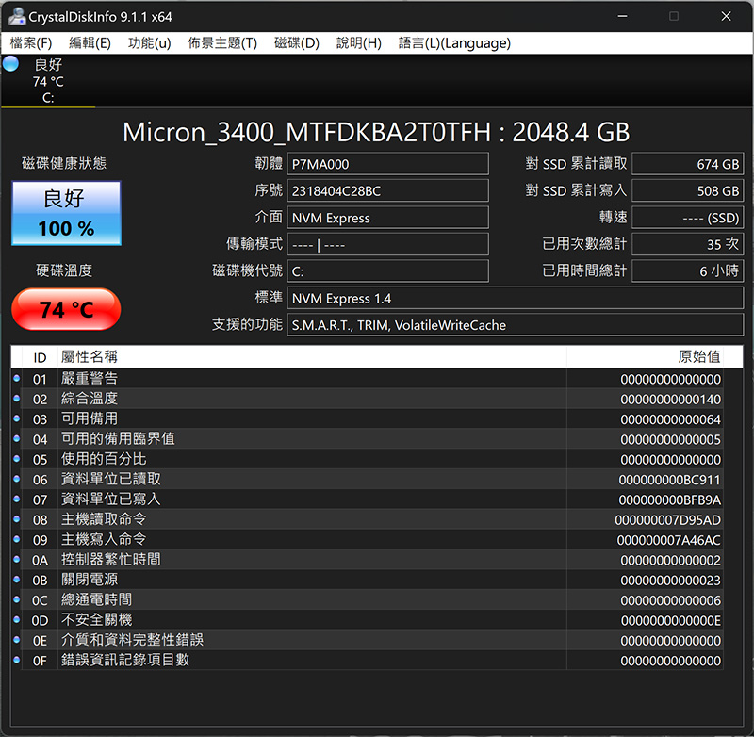This screenshot has width=754, height=737.
Task: Click the 屬性名稱 column header
Action: (312, 357)
